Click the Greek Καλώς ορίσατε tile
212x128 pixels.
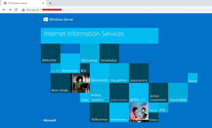coord(100,93)
